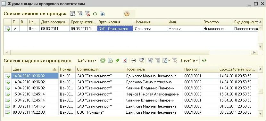The width and height of the screenshot is (266, 121).
Task: Click the Имя column header
Action: [x=185, y=22]
